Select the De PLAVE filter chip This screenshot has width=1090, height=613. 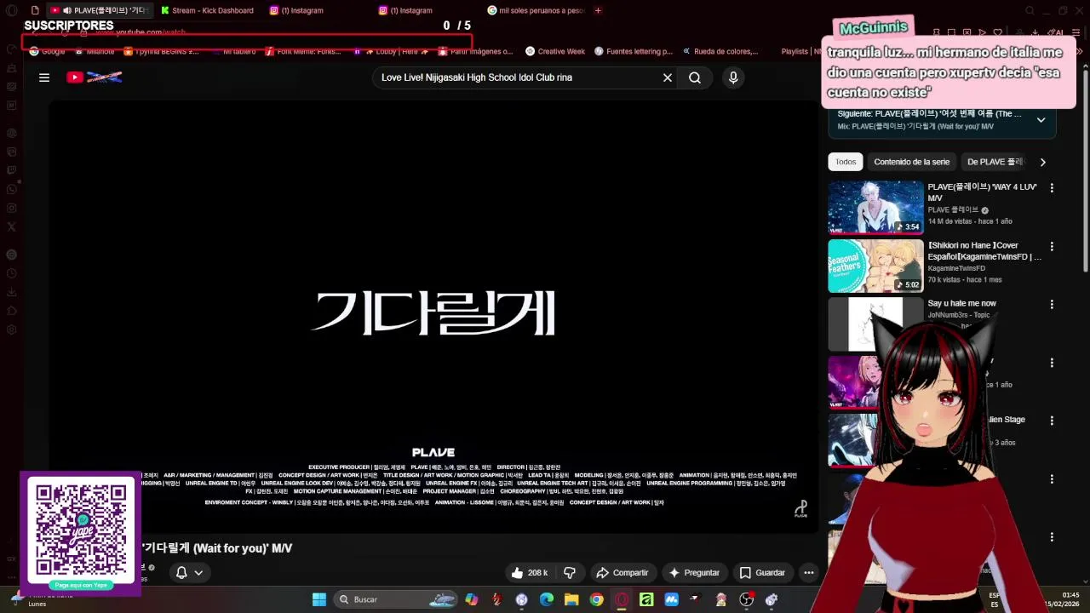(x=995, y=162)
